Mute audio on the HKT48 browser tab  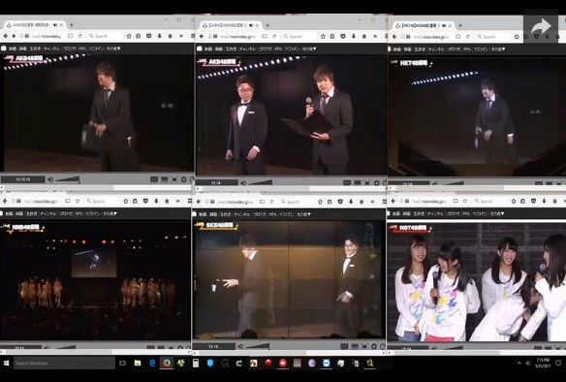444,25
